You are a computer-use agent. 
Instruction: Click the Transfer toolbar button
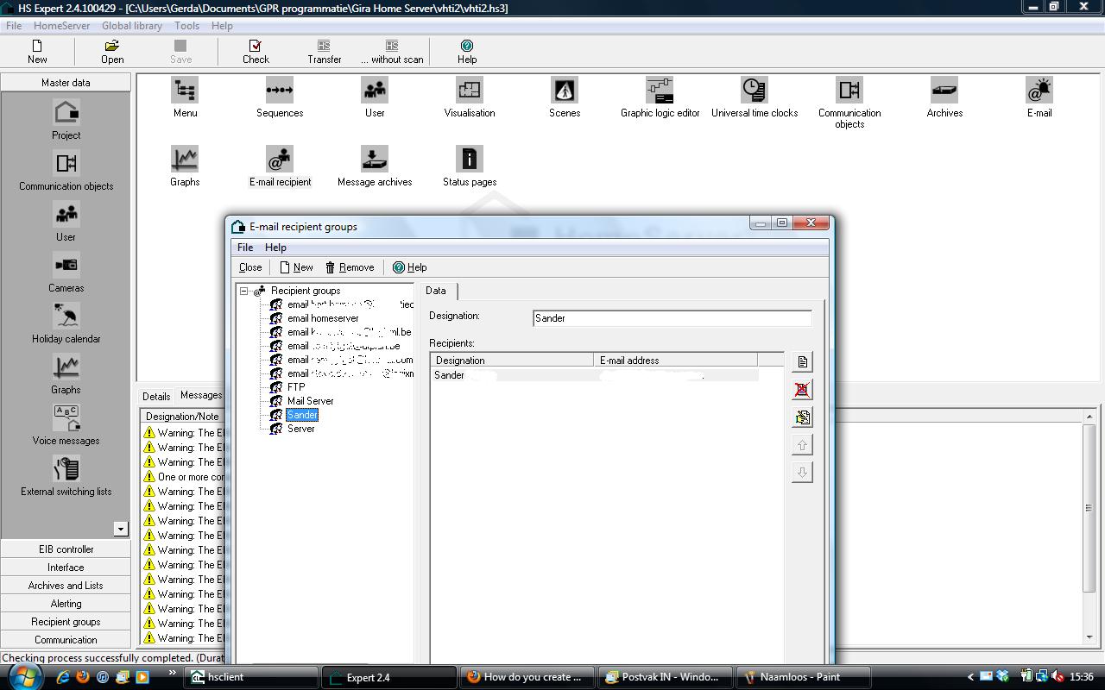(x=325, y=52)
